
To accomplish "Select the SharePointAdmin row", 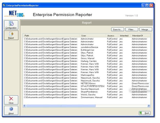I will (87, 92).
